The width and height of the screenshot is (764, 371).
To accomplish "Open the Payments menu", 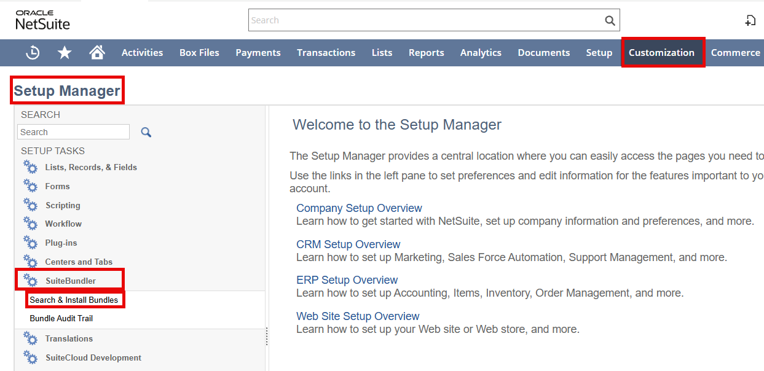I will coord(258,53).
